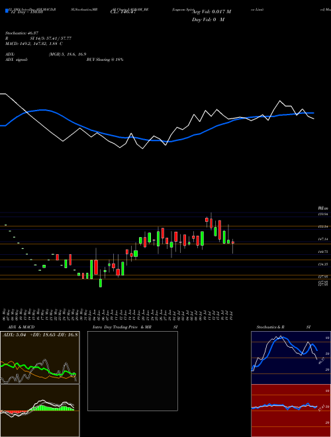Click the first '06 May' date axis label
Image resolution: width=331 pixels, height=437 pixels.
[x=4, y=314]
